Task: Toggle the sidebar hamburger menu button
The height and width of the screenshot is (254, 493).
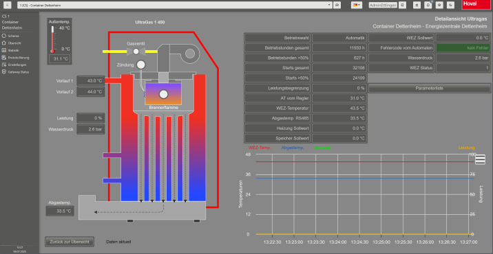Action: (7, 5)
